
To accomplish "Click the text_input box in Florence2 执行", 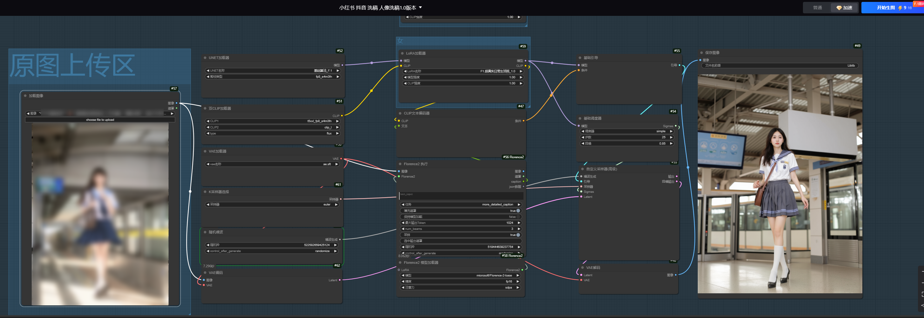I will click(461, 196).
